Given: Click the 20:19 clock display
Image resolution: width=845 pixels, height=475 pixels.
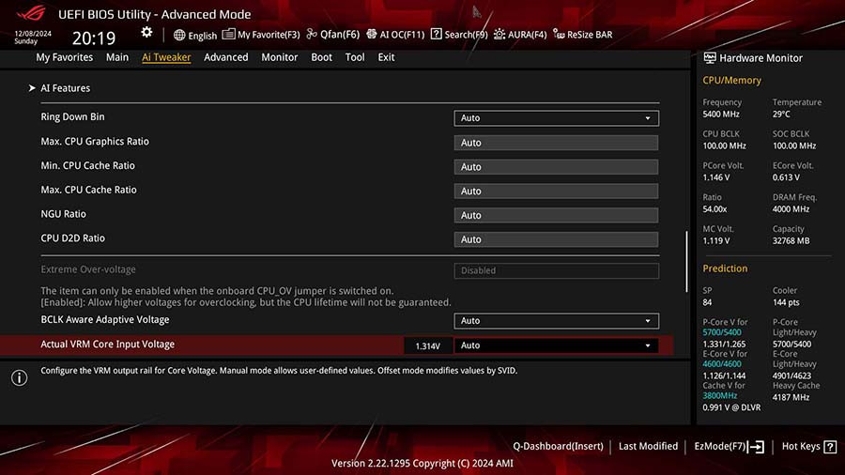Looking at the screenshot, I should (94, 38).
